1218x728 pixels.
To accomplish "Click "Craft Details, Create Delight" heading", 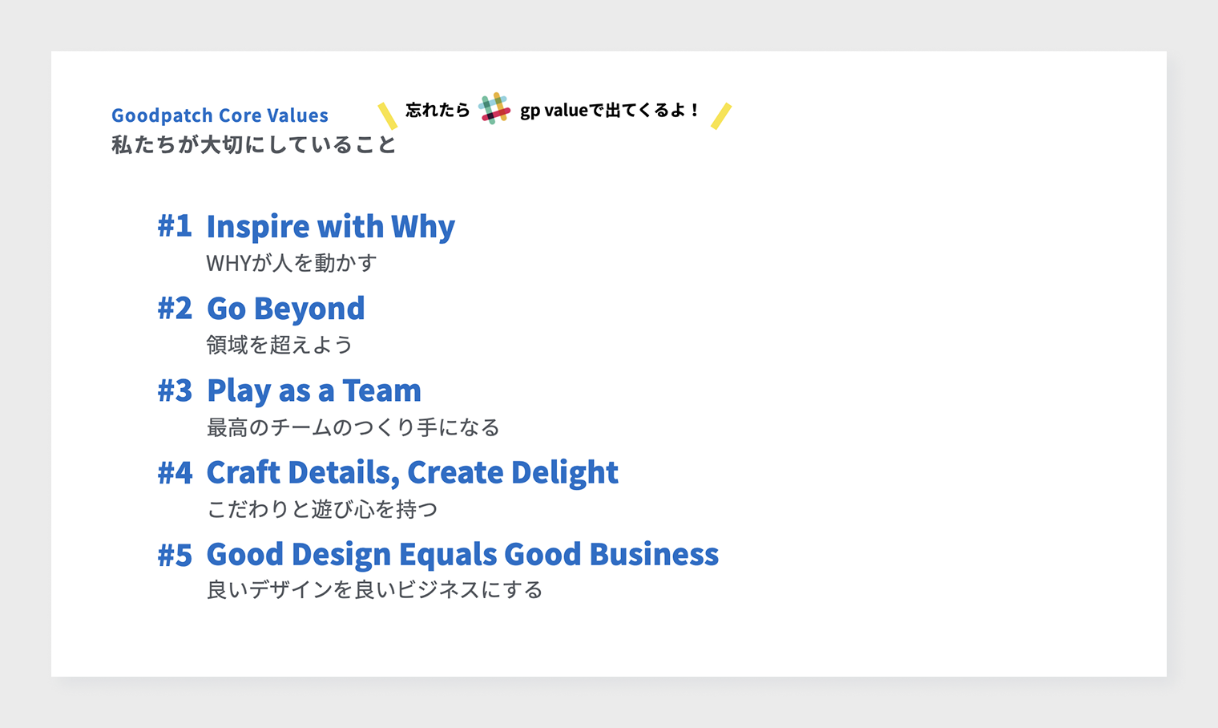I will (412, 473).
